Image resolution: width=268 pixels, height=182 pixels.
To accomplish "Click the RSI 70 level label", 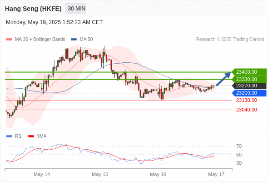I will (x=239, y=147).
